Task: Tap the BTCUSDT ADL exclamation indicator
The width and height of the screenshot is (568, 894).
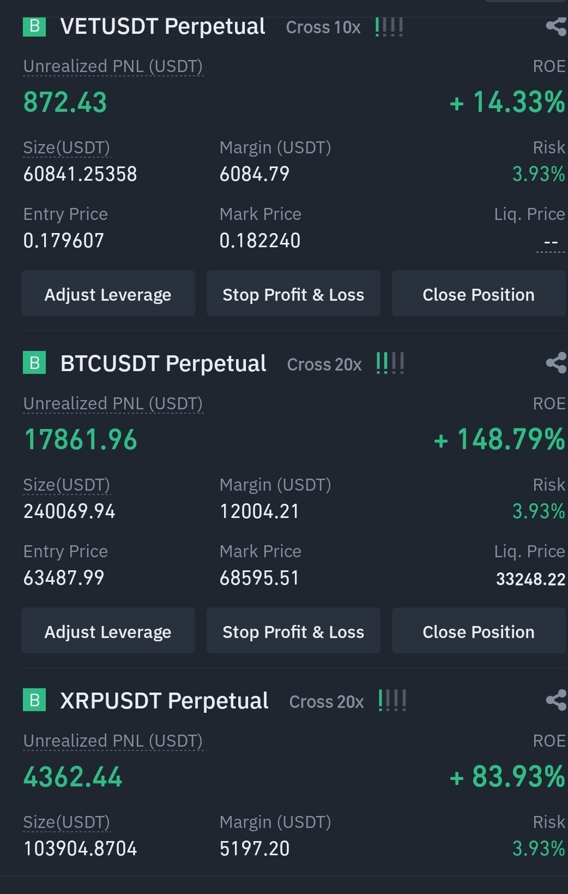Action: 390,363
